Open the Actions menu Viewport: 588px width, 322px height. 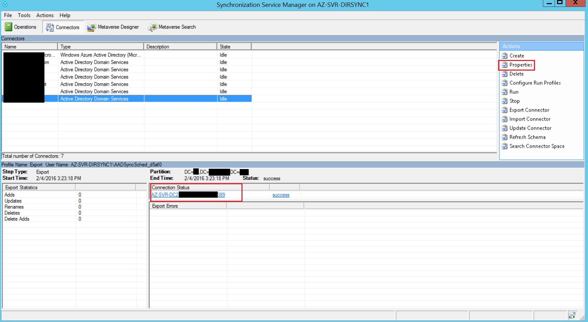click(45, 15)
